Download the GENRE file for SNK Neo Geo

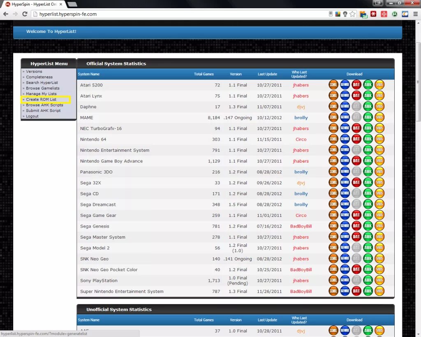(345, 258)
